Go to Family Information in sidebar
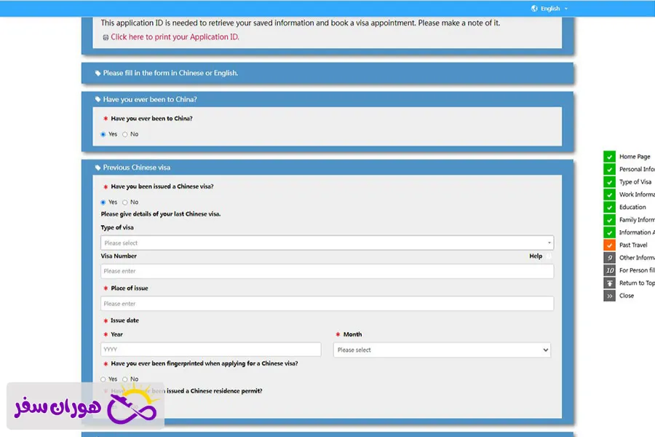 click(636, 220)
